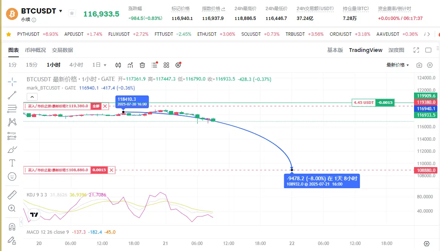The height and width of the screenshot is (251, 440).
Task: Select the 1分 timeframe
Action: tap(12, 65)
